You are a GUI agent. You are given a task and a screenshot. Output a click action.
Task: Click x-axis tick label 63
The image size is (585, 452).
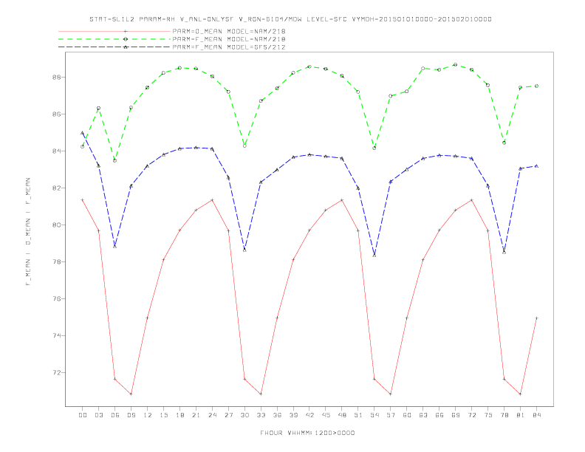click(x=423, y=415)
